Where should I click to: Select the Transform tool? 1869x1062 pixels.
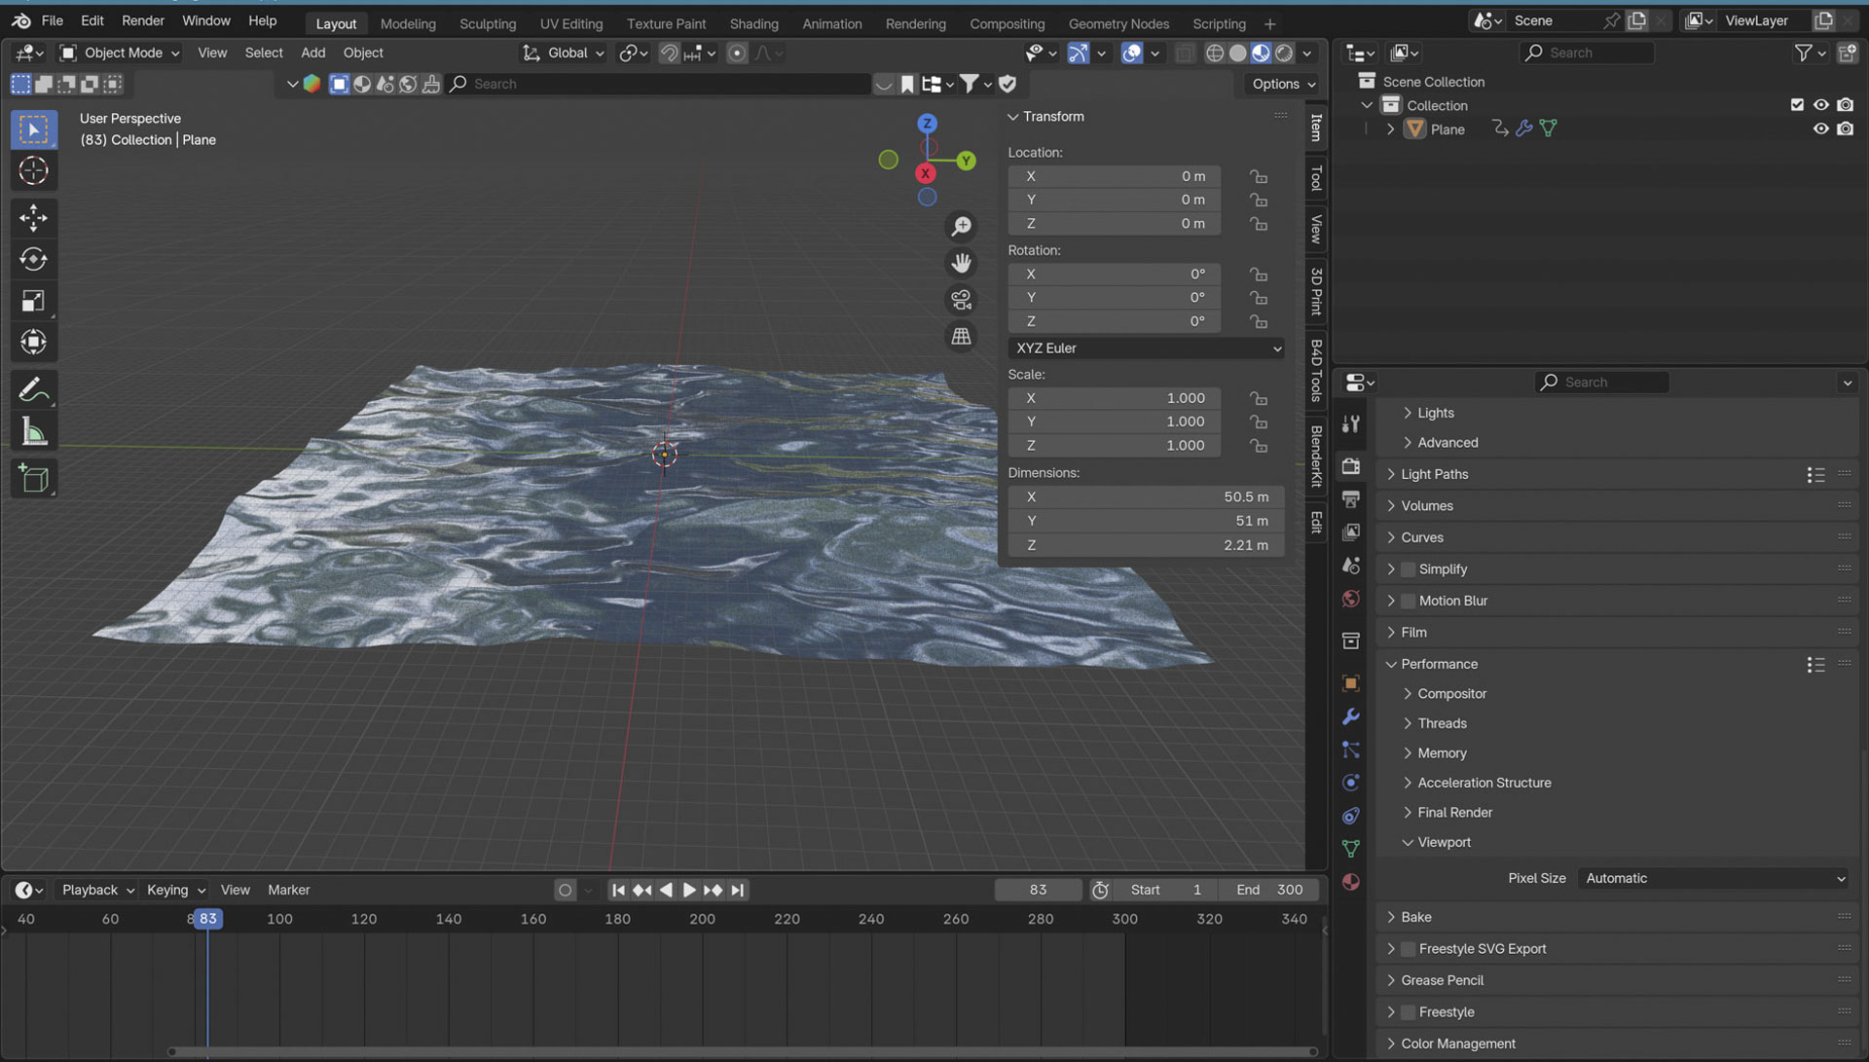click(33, 342)
